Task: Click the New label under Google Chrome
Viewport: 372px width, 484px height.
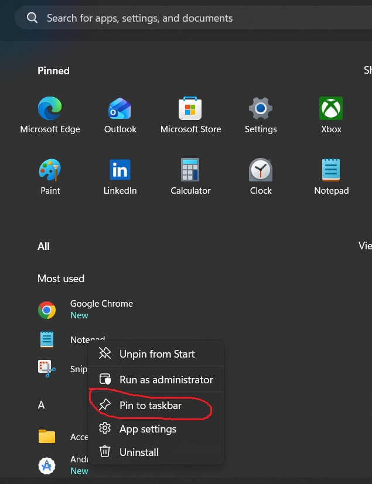Action: [x=79, y=315]
